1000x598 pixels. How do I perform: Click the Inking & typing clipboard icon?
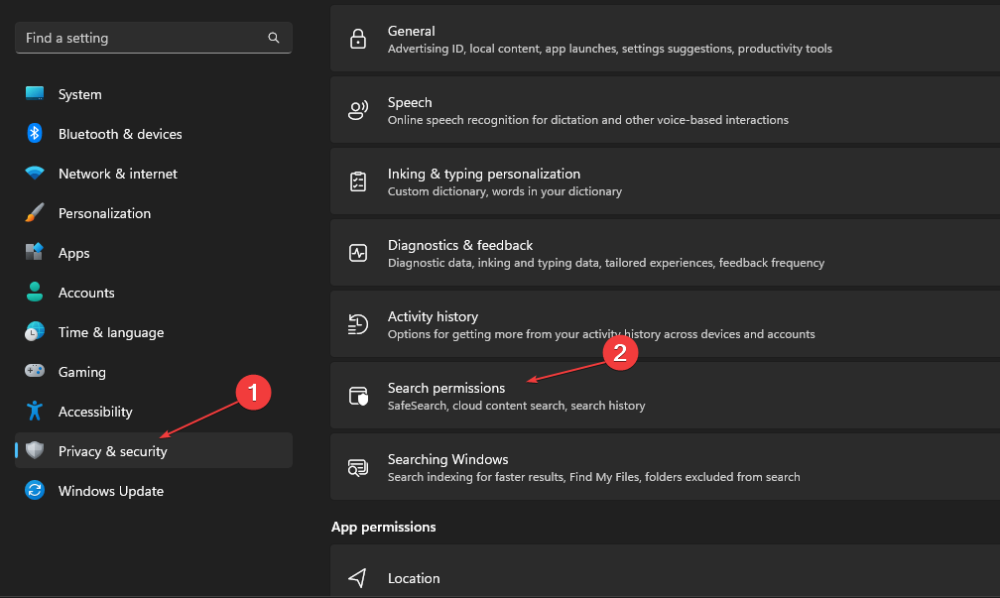(x=358, y=181)
